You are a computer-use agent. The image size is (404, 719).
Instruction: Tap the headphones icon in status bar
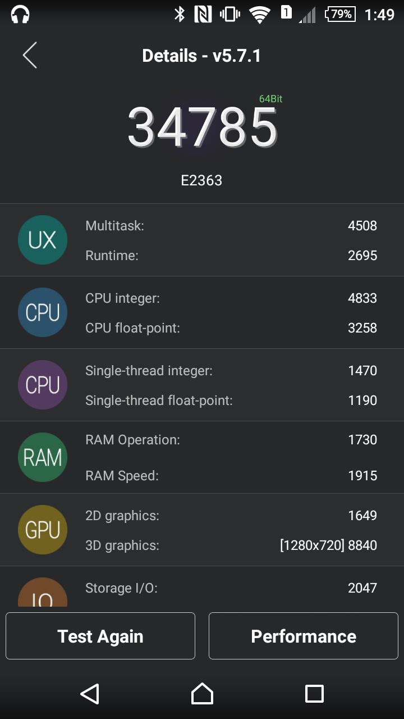20,14
